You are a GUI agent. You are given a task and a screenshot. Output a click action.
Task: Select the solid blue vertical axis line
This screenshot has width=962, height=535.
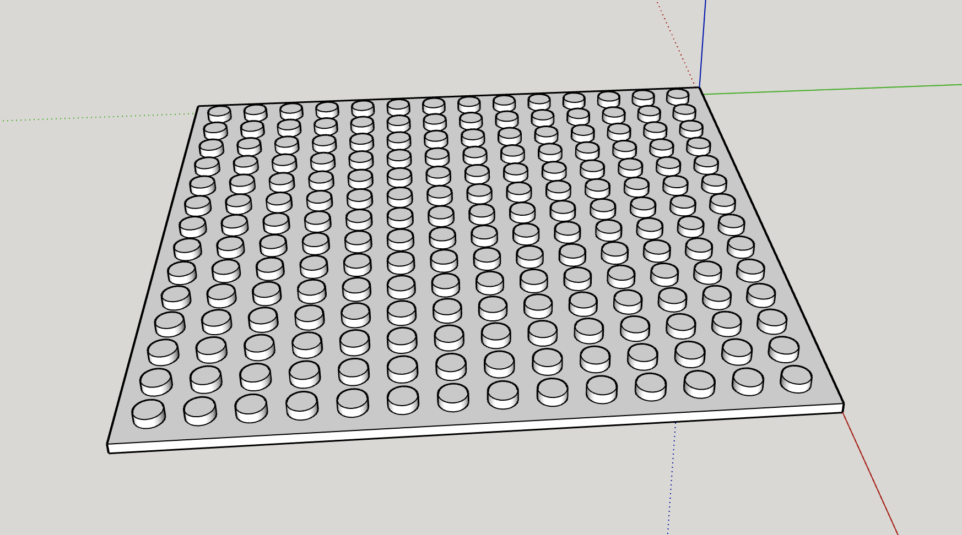[702, 44]
